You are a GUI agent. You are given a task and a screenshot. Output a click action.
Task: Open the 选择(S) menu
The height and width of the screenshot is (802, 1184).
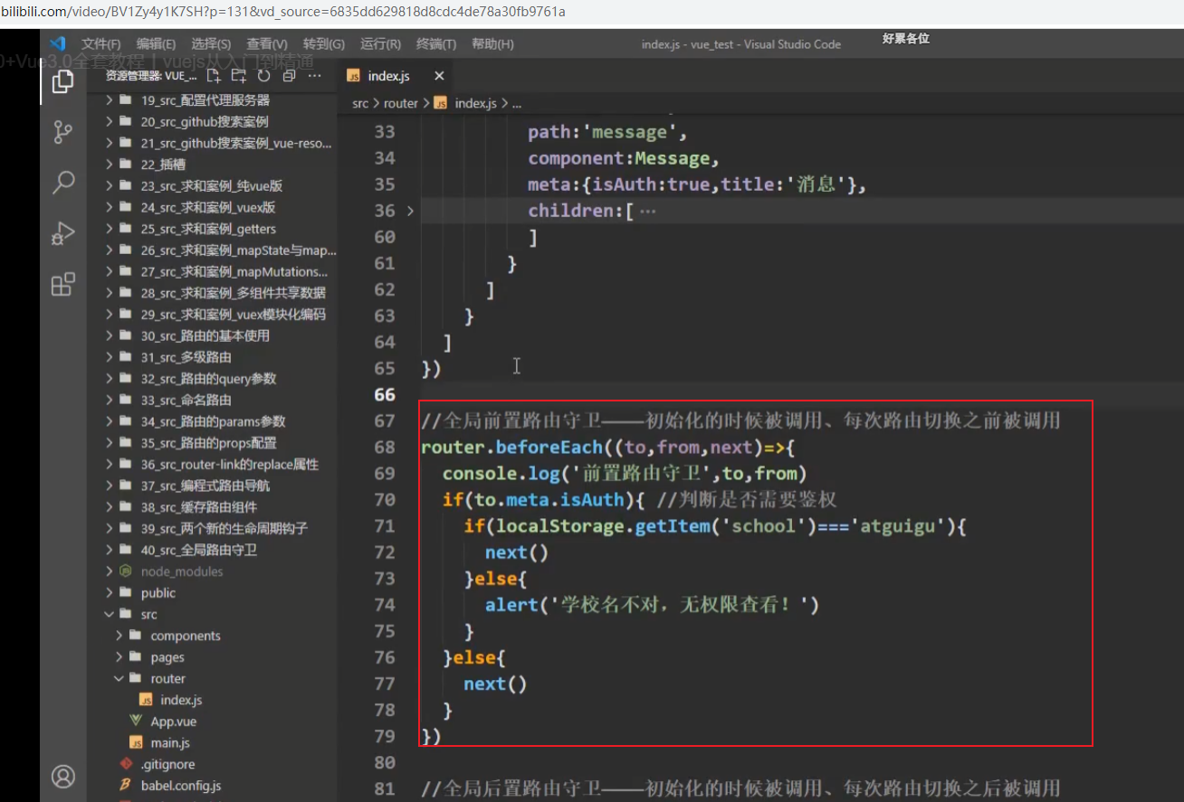tap(211, 44)
